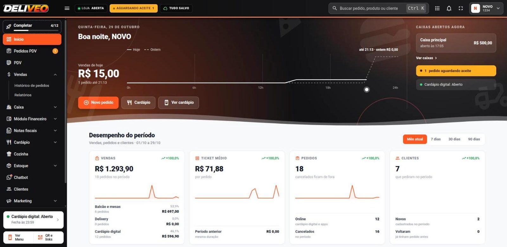Expand the Marketing sidebar section
Viewport: 507px width, 247px height.
[x=32, y=201]
